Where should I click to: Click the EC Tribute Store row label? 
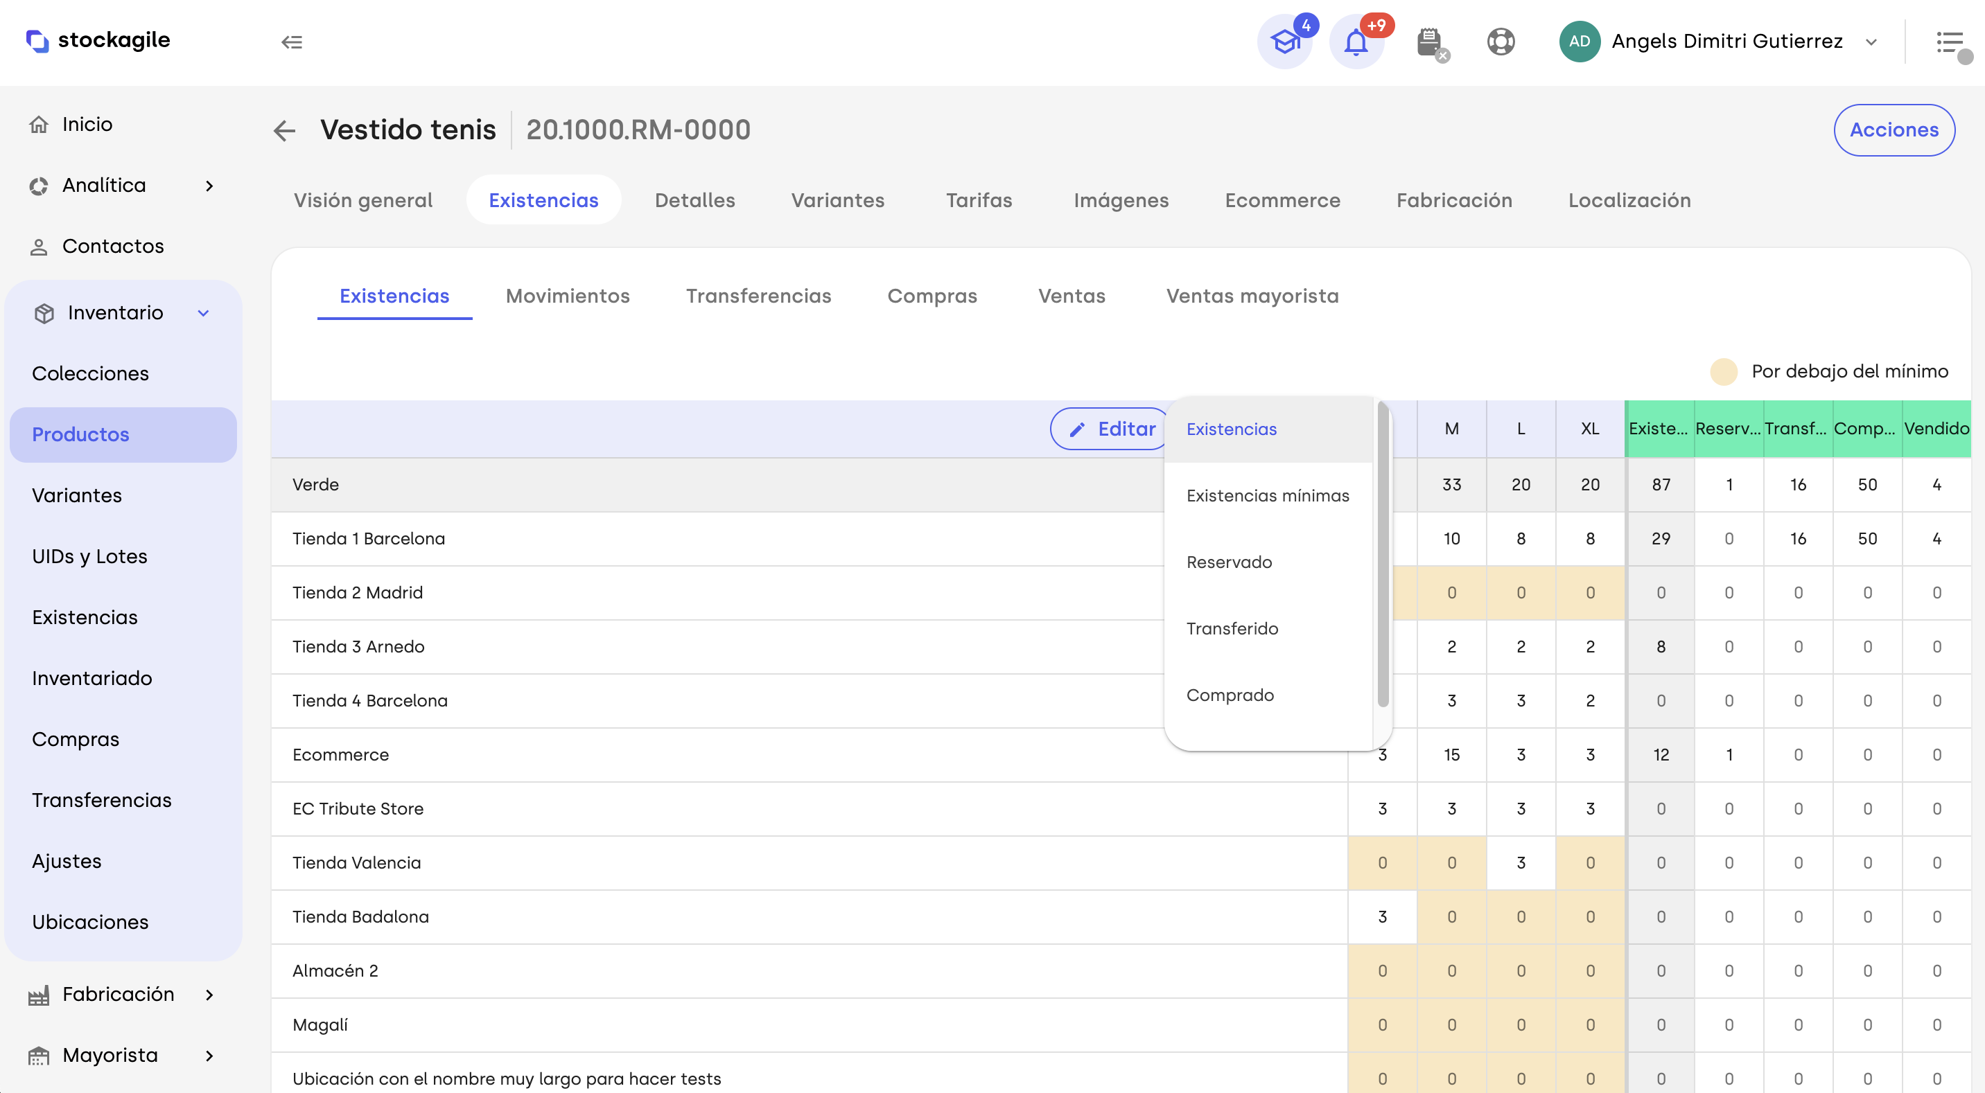coord(358,809)
